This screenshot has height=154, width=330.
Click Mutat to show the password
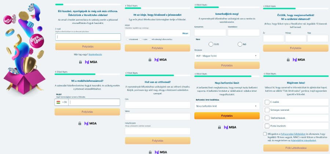pos(186,33)
